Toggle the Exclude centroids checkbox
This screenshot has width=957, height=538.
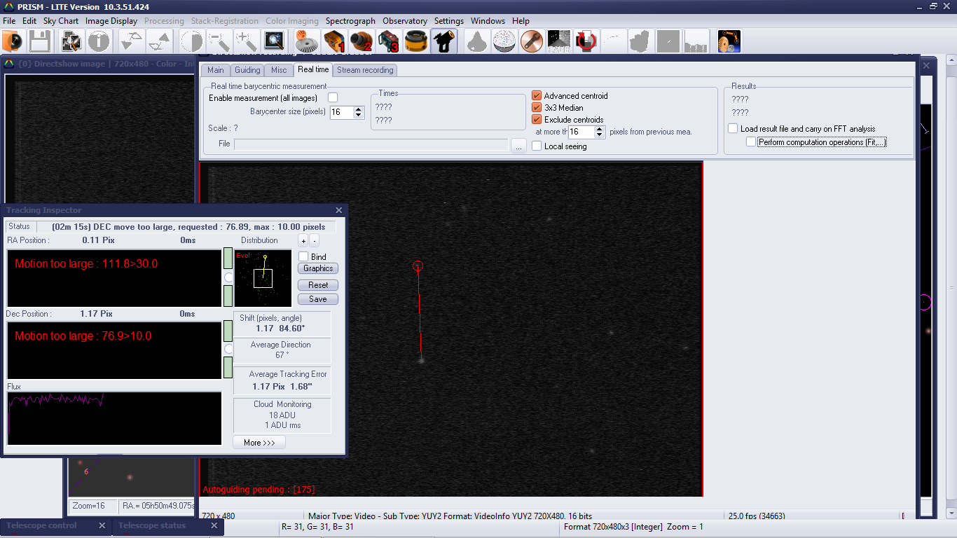tap(537, 119)
